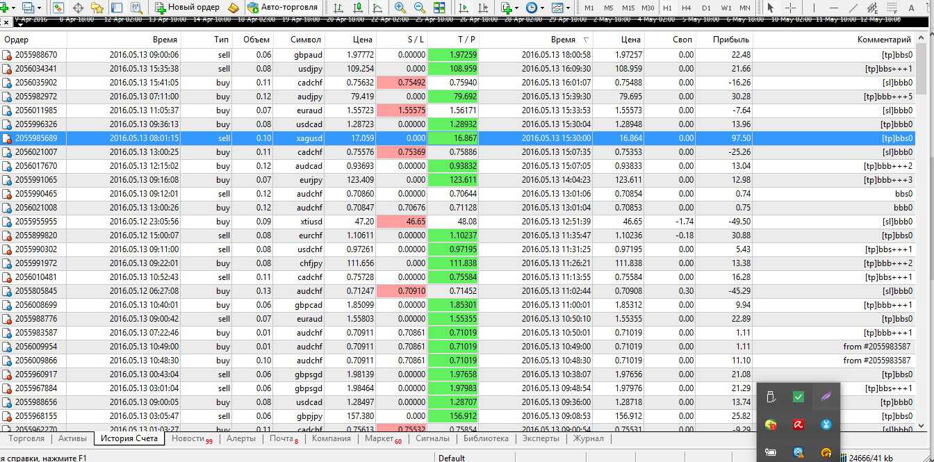Click the Zoom Out magnifier icon
The width and height of the screenshot is (934, 462).
419,8
